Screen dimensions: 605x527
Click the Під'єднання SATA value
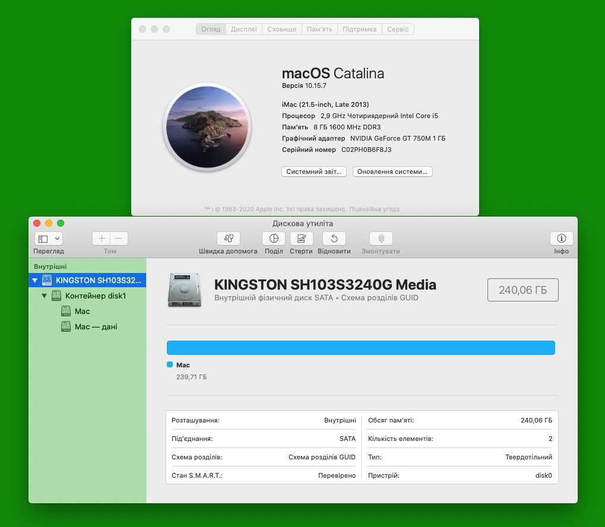(x=348, y=439)
